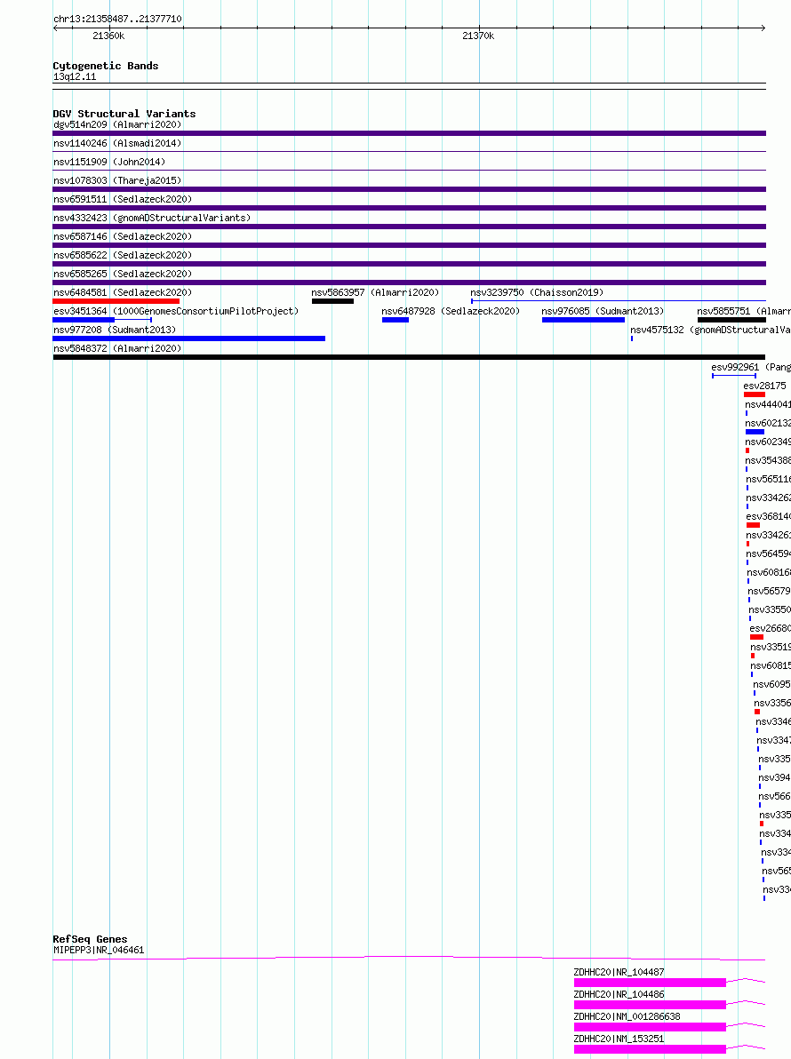Screen dimensions: 791x1059
Task: Click nsv6587146 (Sedlazeck2020) variant label
Action: point(123,237)
